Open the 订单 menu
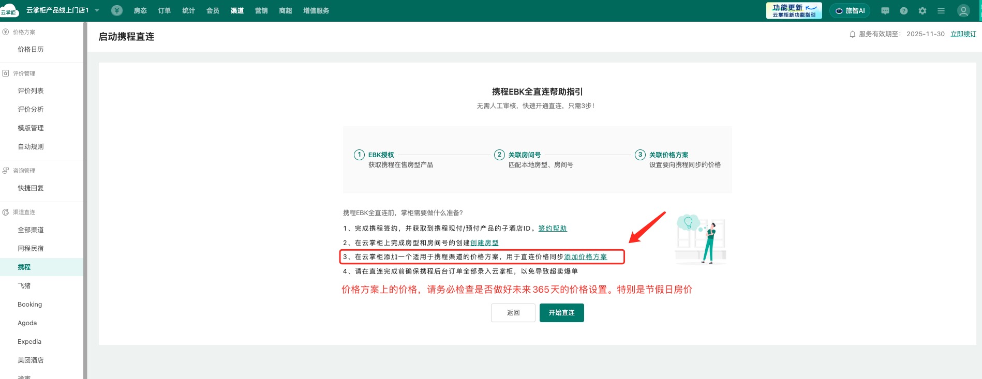982x379 pixels. pyautogui.click(x=165, y=10)
